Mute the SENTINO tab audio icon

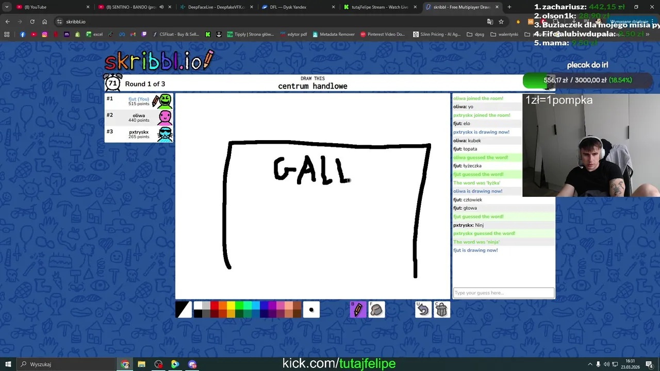[161, 7]
